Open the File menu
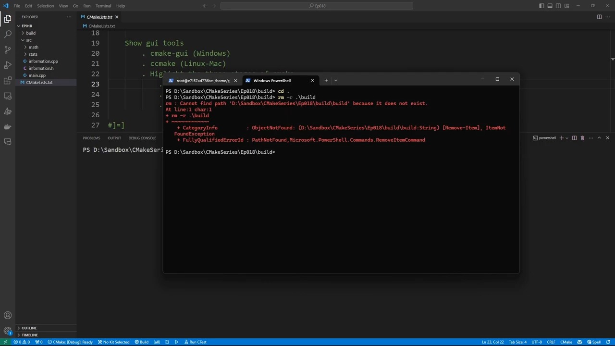 coord(17,6)
